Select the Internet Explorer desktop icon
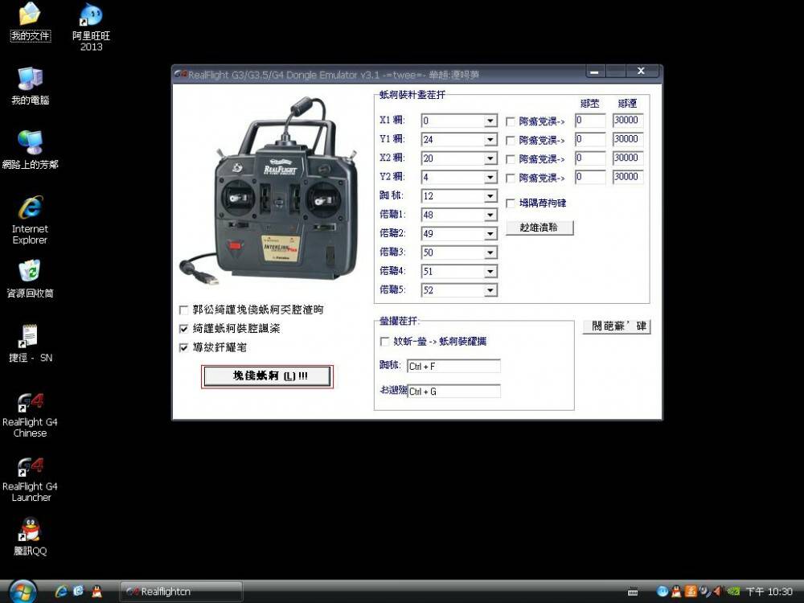The height and width of the screenshot is (603, 804). click(x=31, y=219)
